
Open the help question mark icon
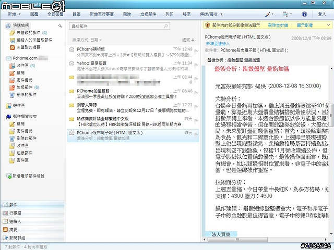[x=304, y=14]
